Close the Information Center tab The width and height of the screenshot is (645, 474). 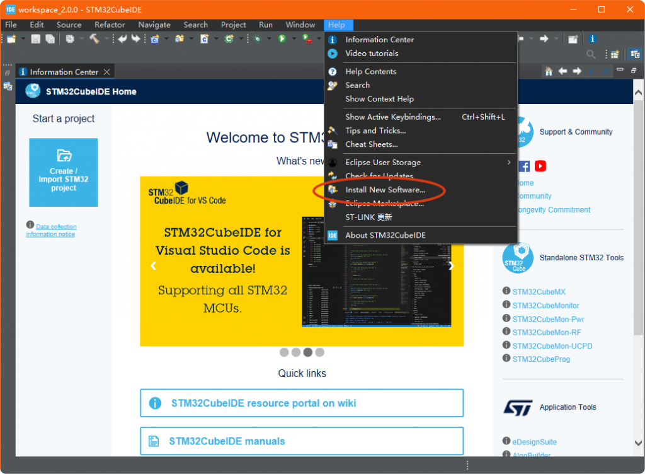(107, 72)
